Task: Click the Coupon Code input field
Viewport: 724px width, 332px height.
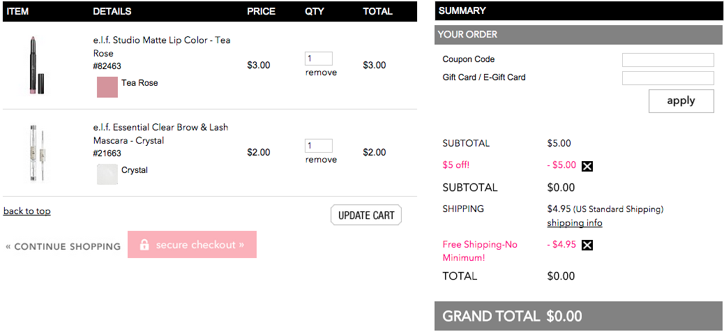Action: (668, 60)
